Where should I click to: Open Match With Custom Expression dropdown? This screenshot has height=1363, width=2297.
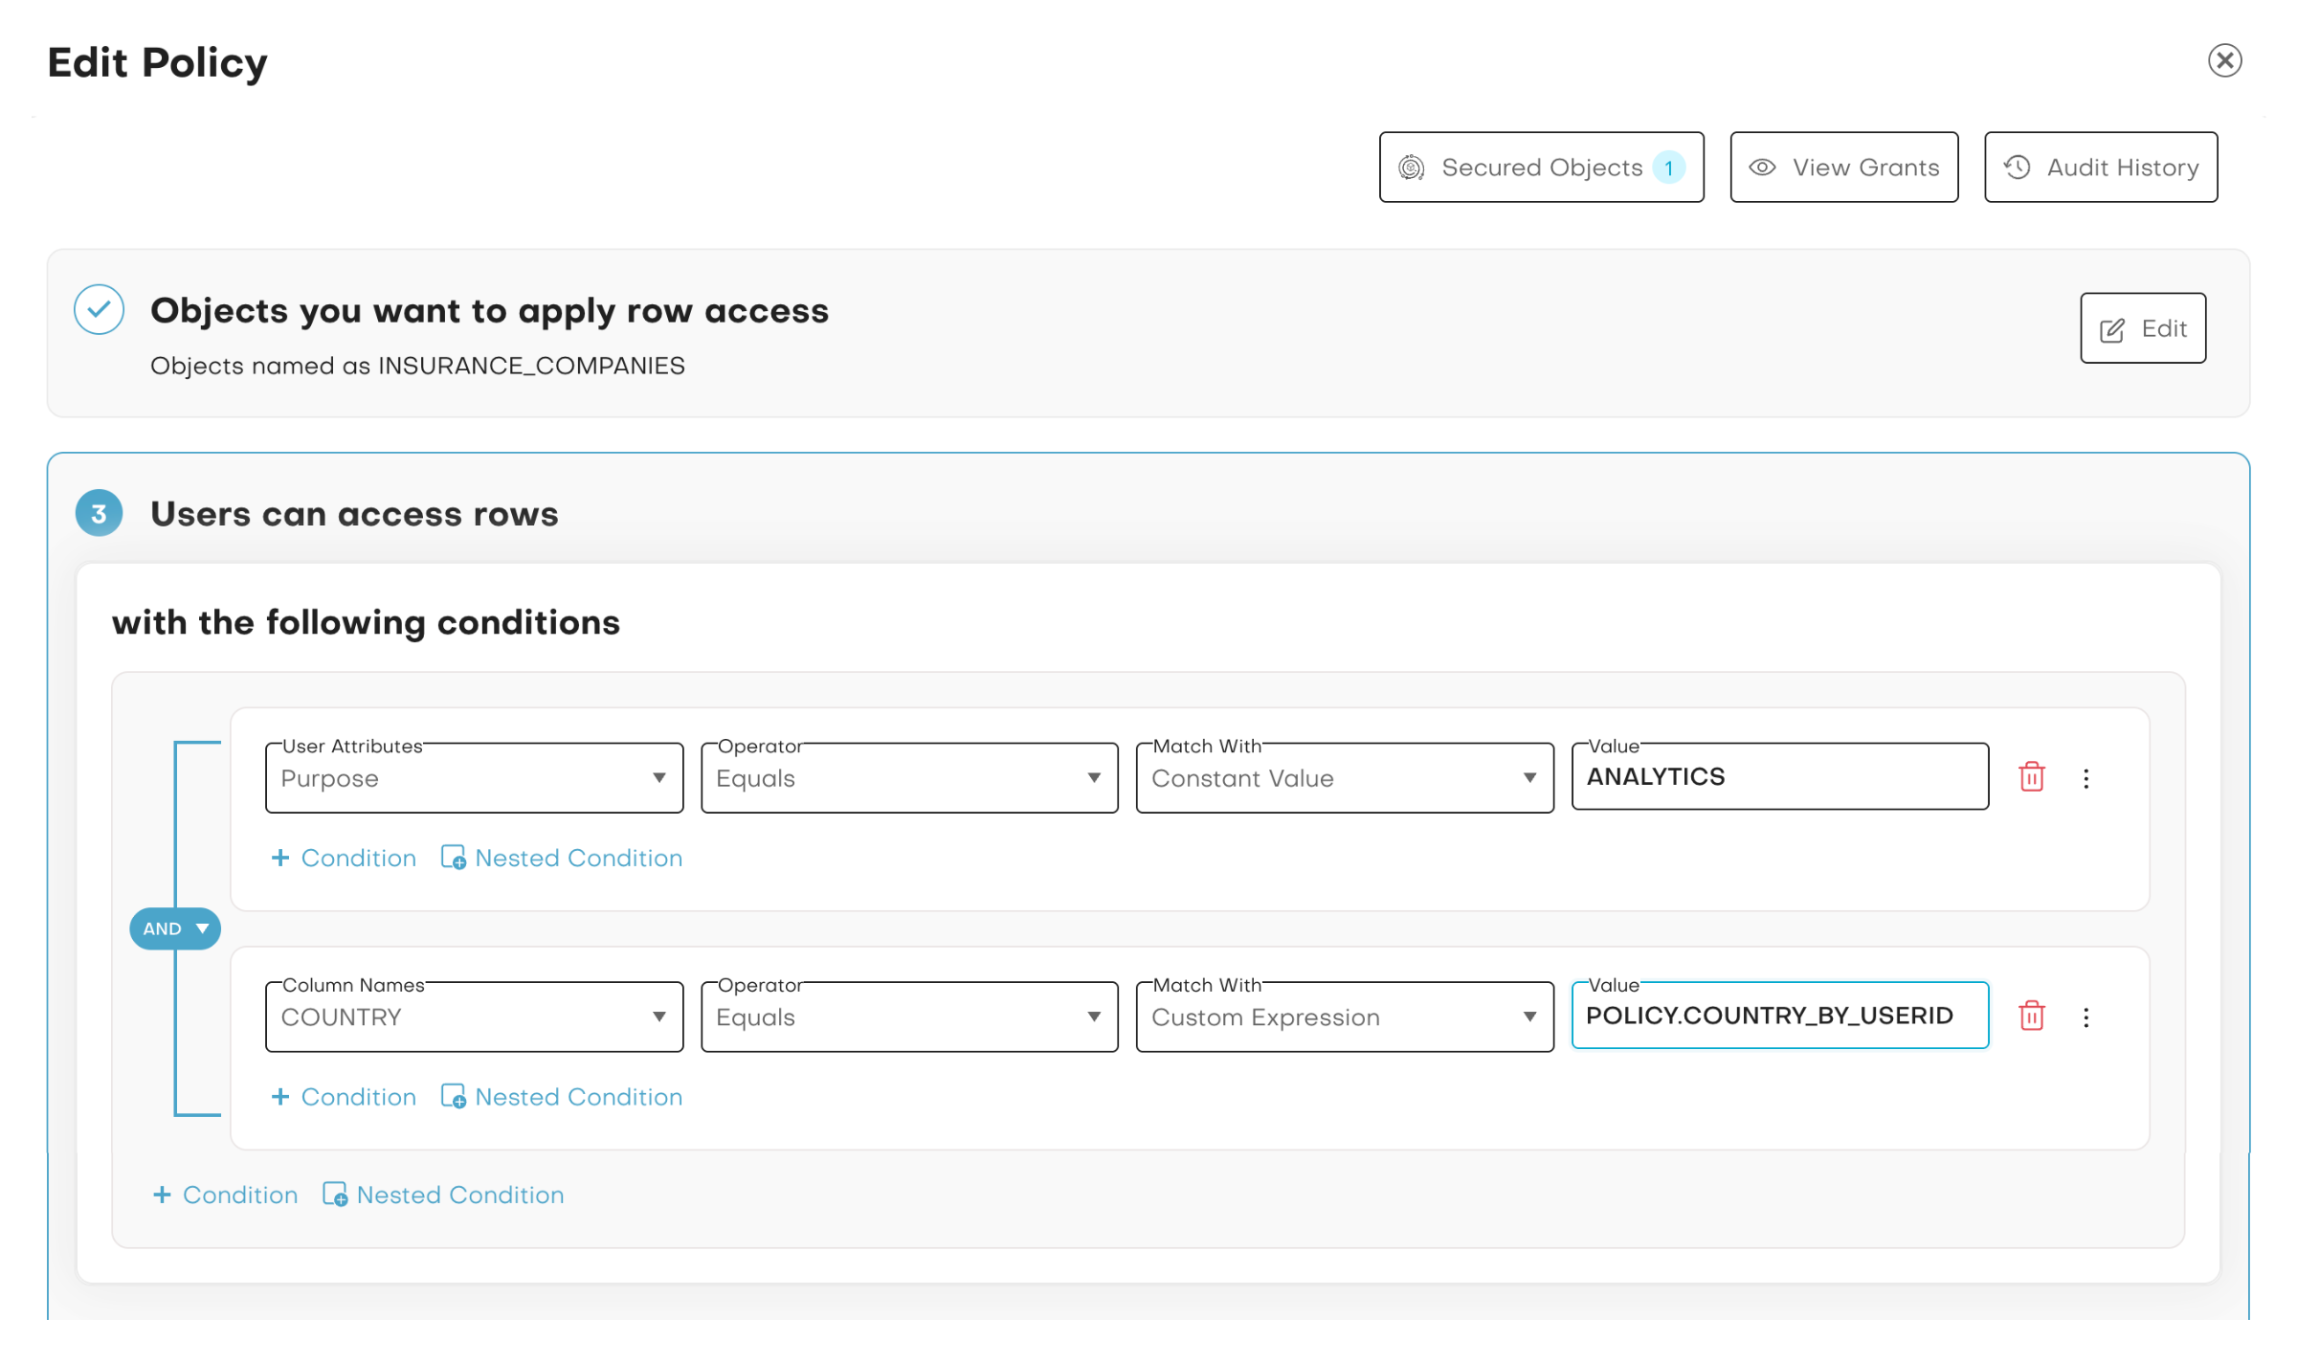tap(1344, 1017)
